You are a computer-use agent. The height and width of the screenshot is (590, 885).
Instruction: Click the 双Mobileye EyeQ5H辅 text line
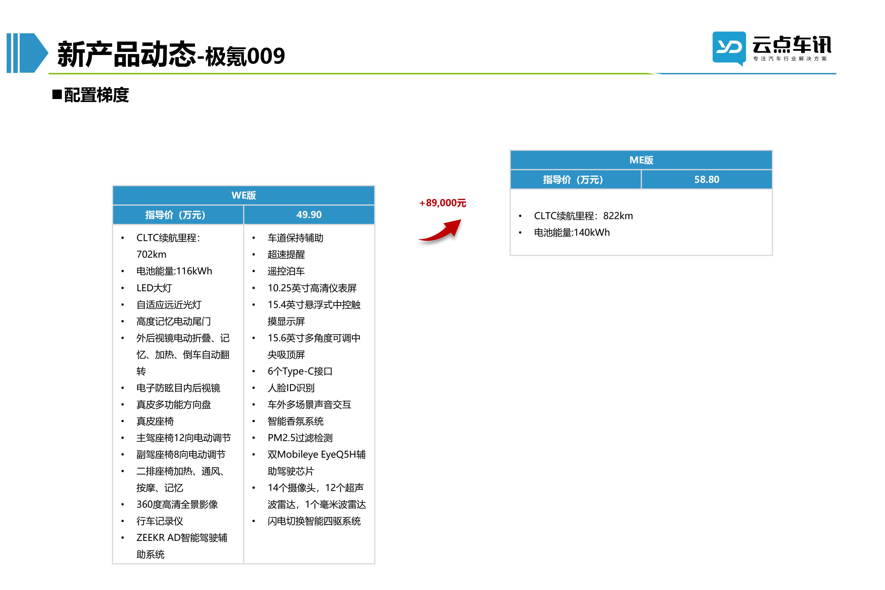click(316, 454)
